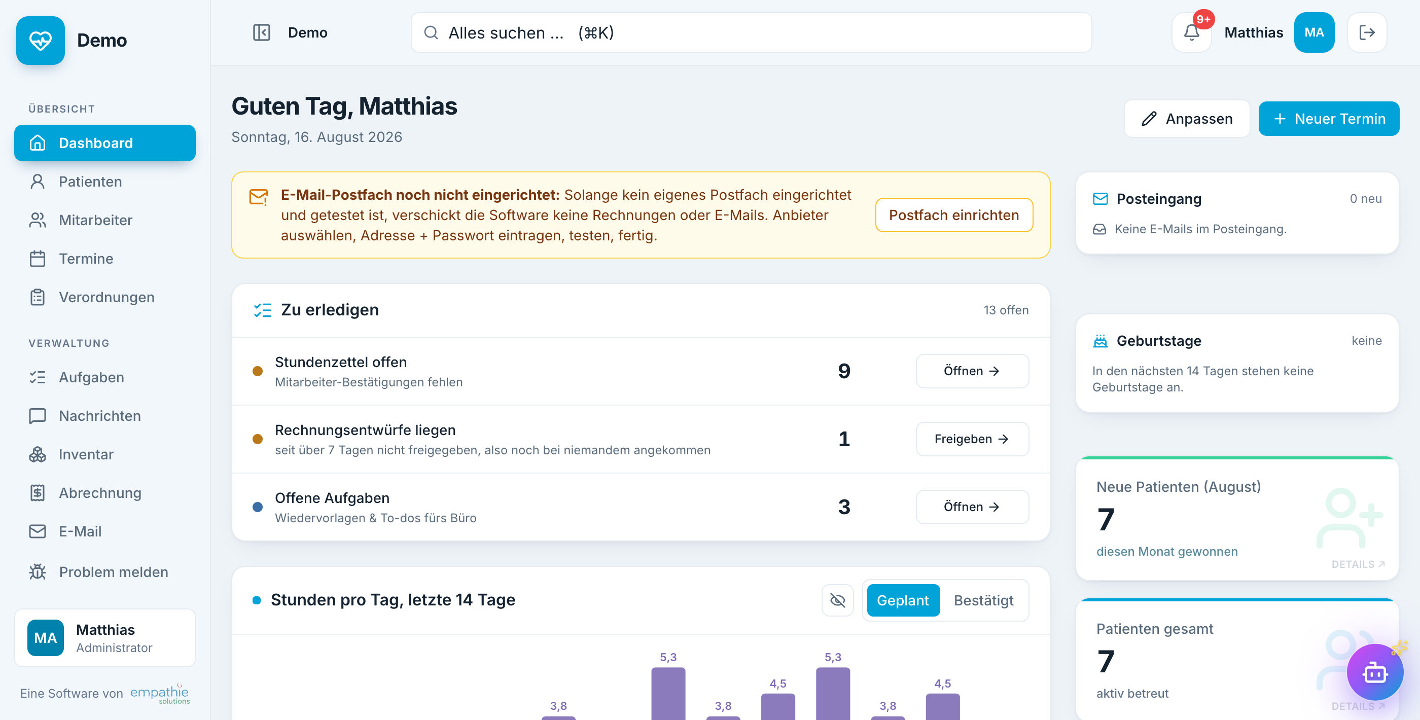Image resolution: width=1420 pixels, height=720 pixels.
Task: Open the Mitarbeiter section
Action: pyautogui.click(x=105, y=220)
